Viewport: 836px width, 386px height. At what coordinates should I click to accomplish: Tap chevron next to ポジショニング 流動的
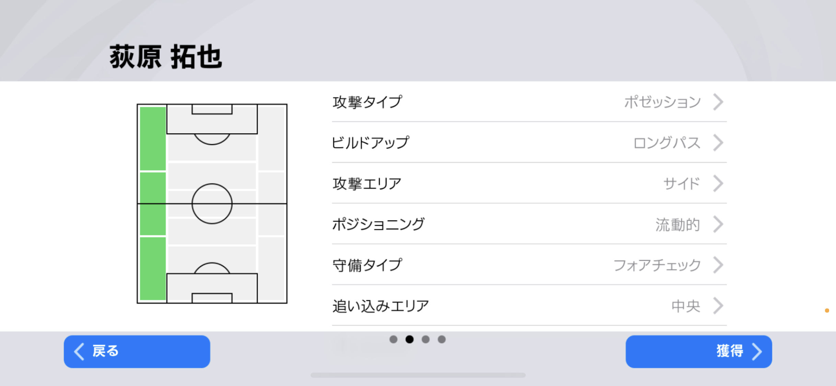(718, 224)
